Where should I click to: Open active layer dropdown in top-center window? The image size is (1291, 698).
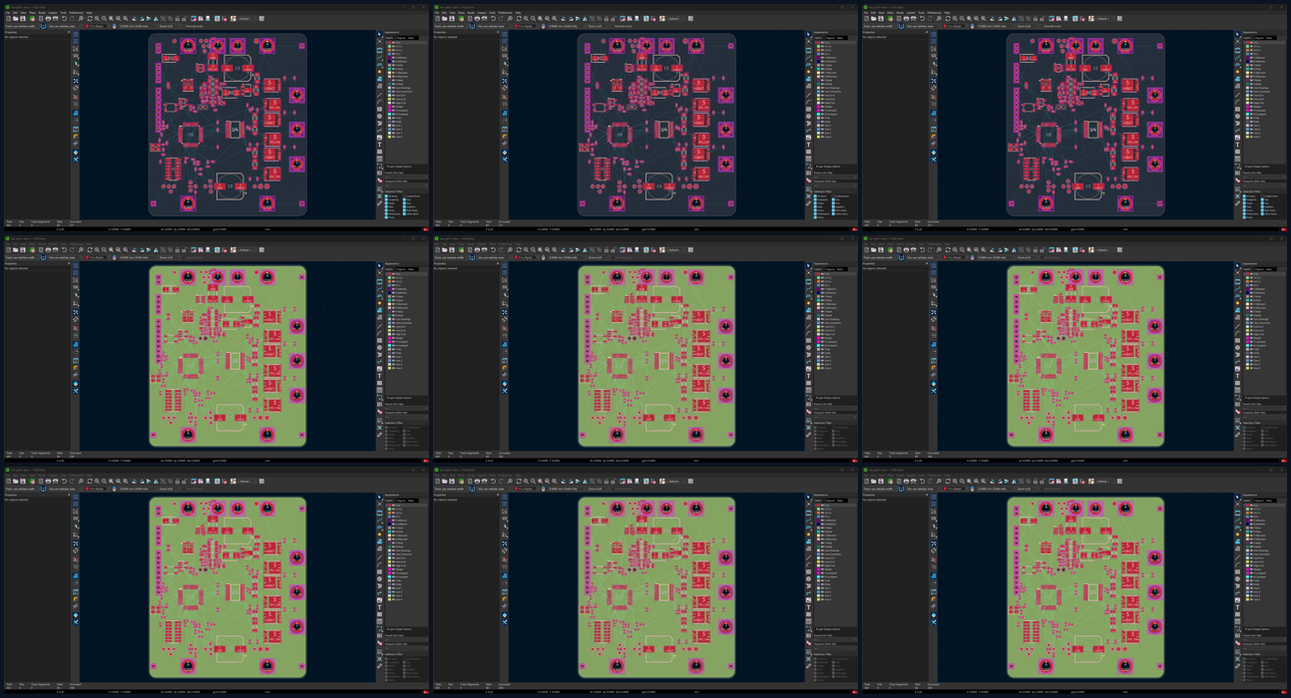coord(525,26)
